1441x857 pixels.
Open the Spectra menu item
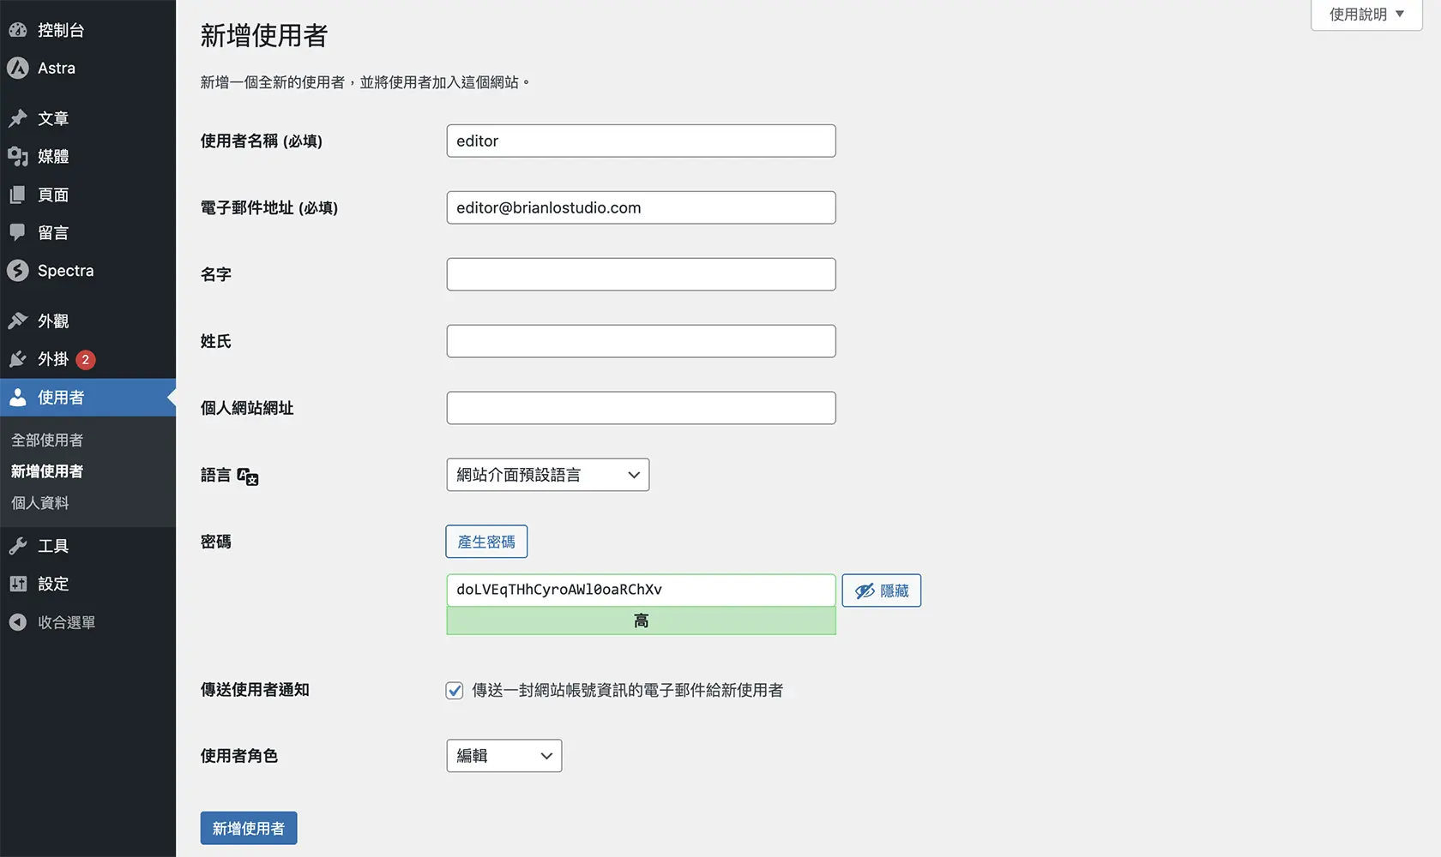pos(87,271)
